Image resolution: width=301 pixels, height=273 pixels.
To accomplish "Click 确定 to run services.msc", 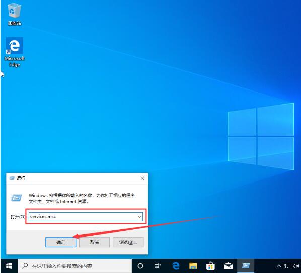I will point(61,242).
